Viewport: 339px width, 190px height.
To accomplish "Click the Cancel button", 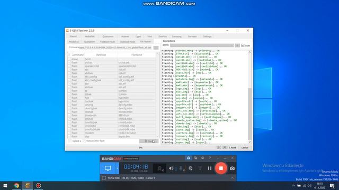I will (245, 148).
